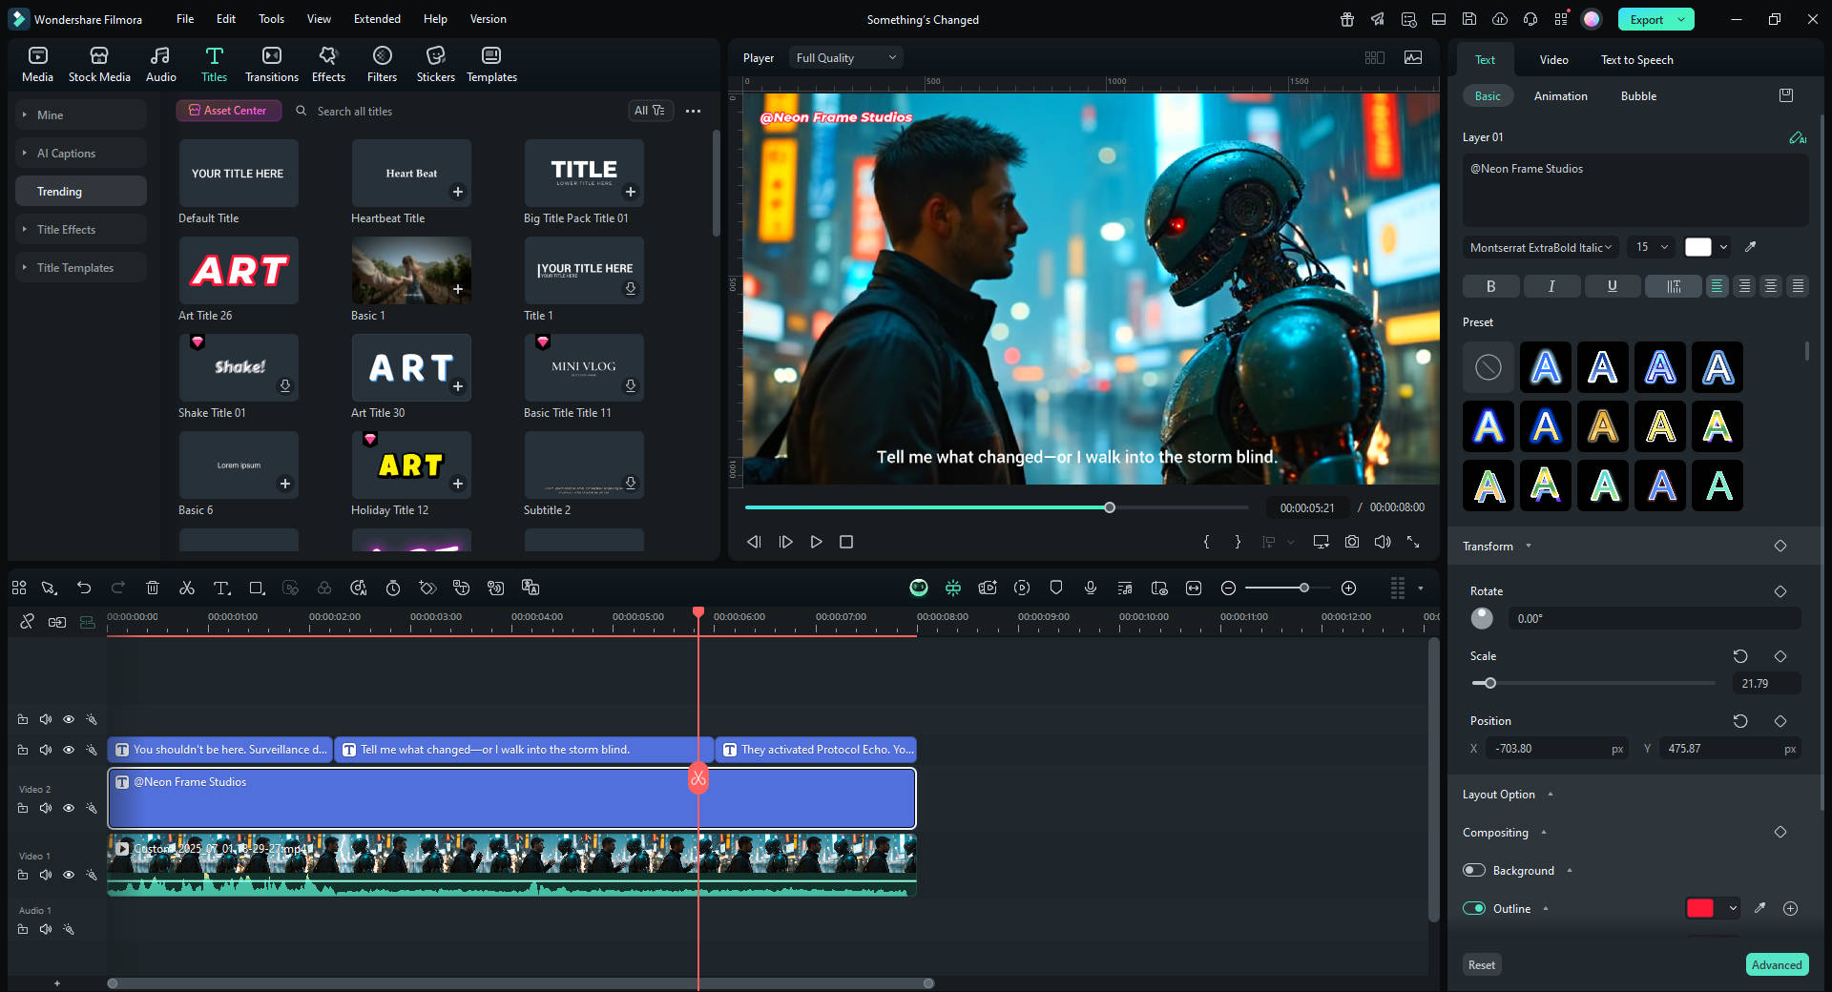1832x992 pixels.
Task: Switch to the Text to Speech tab
Action: (x=1636, y=59)
